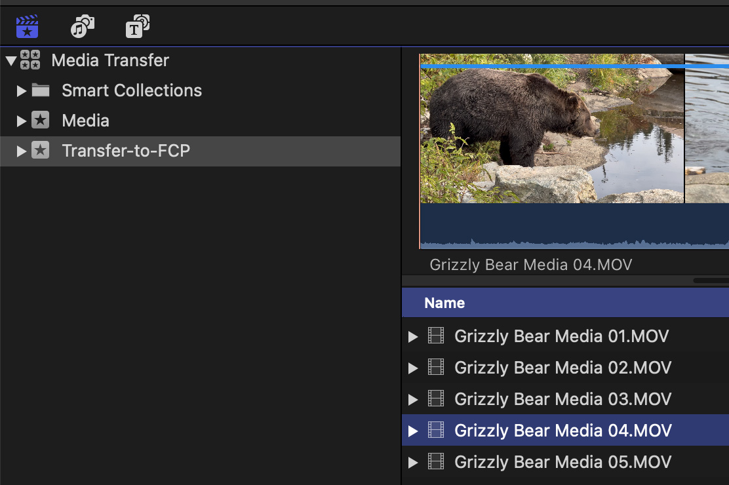Click the Media Transfer library icon
The width and height of the screenshot is (729, 485).
[30, 60]
